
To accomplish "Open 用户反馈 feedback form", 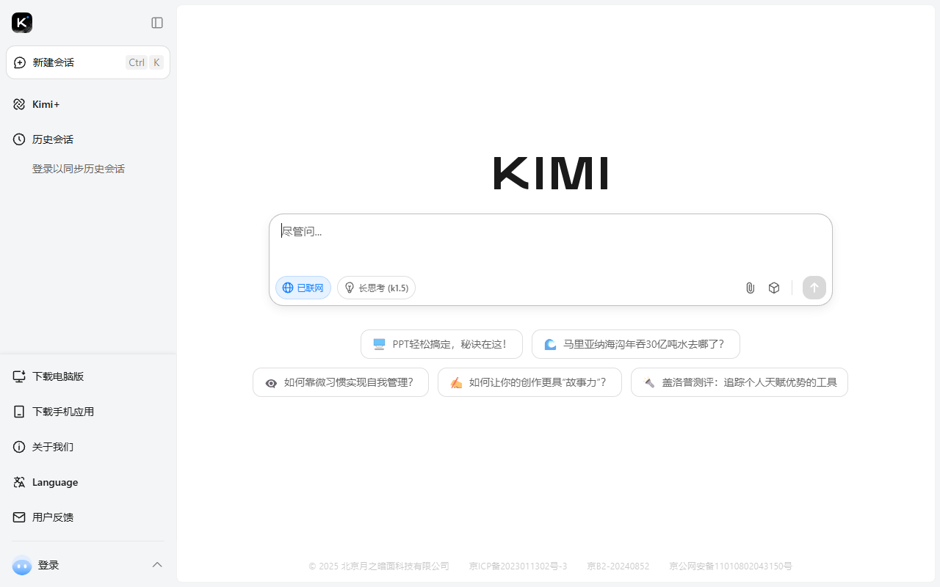I will pos(88,517).
